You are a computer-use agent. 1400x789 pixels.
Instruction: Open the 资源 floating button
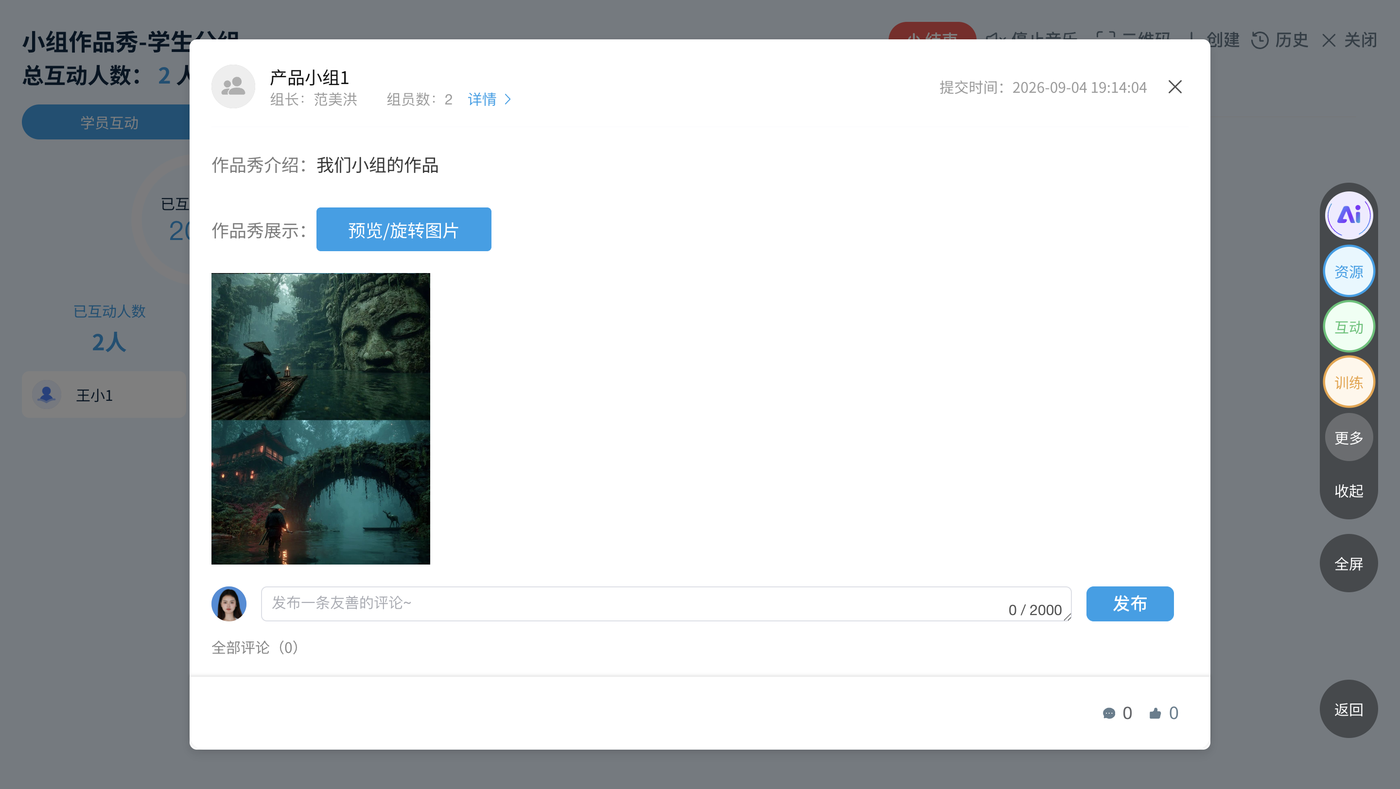click(1348, 271)
